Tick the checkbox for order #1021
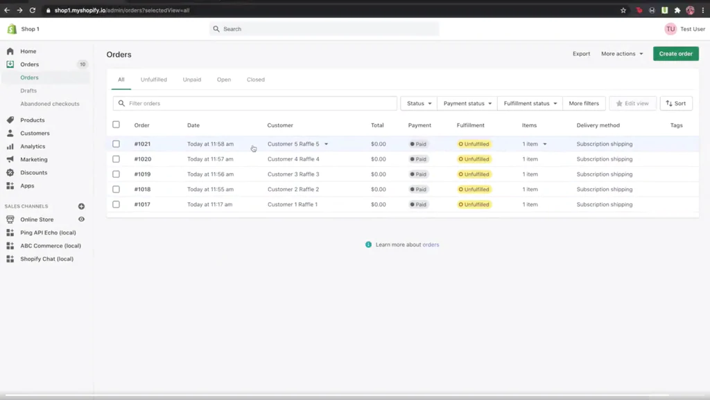 point(116,144)
